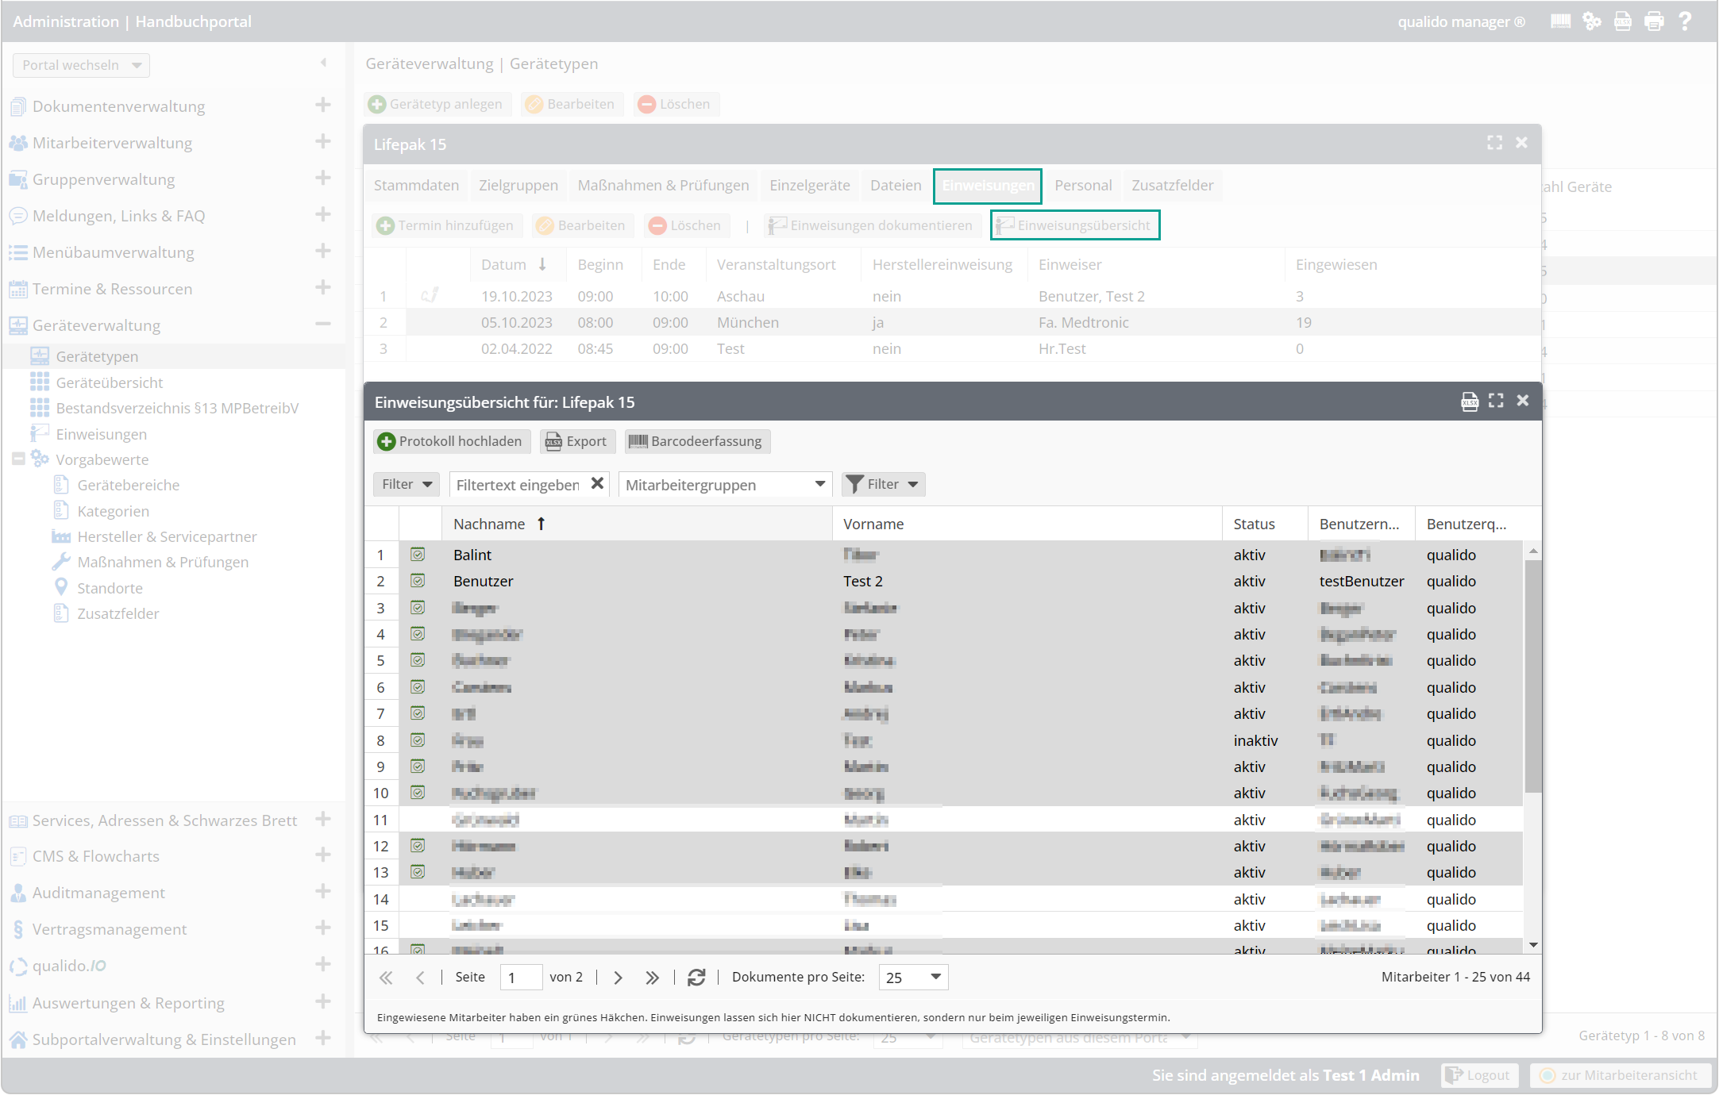Viewport: 1719px width, 1095px height.
Task: Click Logout button
Action: (1478, 1075)
